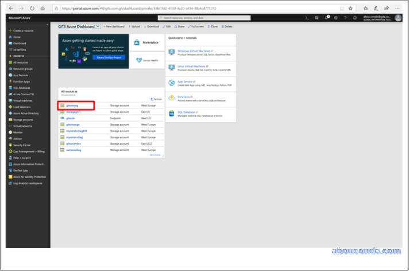Image resolution: width=410 pixels, height=271 pixels.
Task: Click the New dashboard toolbar button
Action: (x=115, y=26)
